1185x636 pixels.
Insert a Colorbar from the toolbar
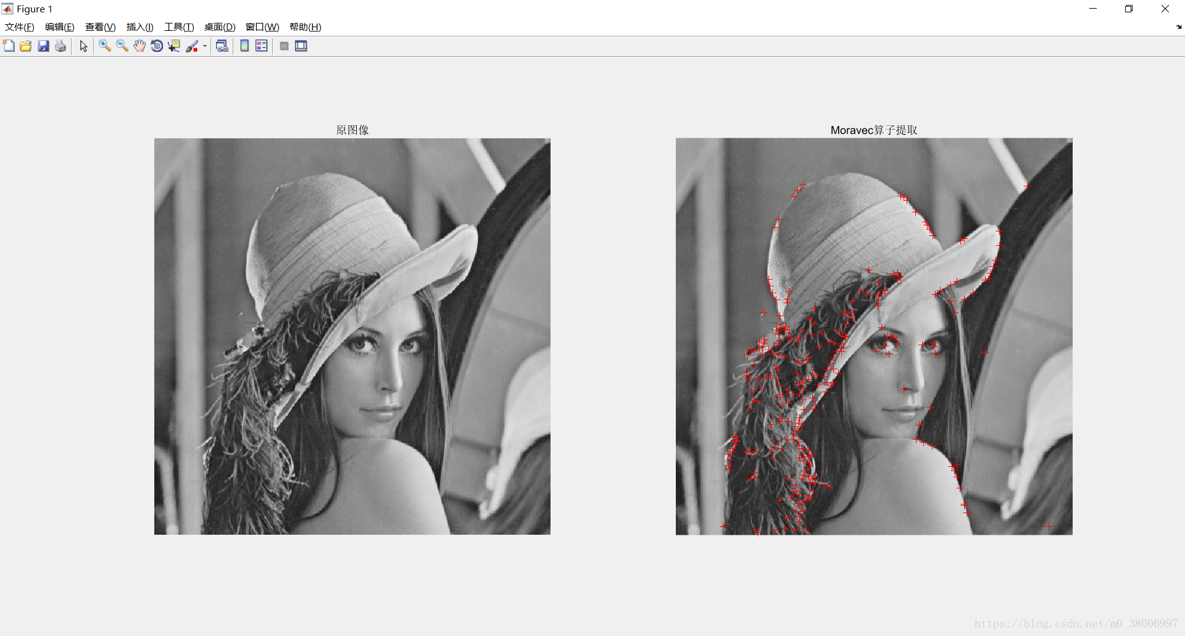(244, 46)
